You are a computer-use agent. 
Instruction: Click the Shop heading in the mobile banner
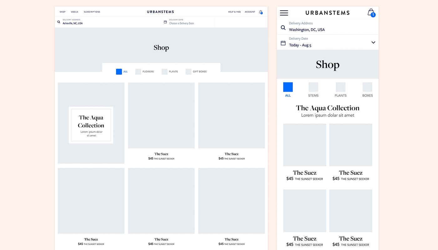328,65
